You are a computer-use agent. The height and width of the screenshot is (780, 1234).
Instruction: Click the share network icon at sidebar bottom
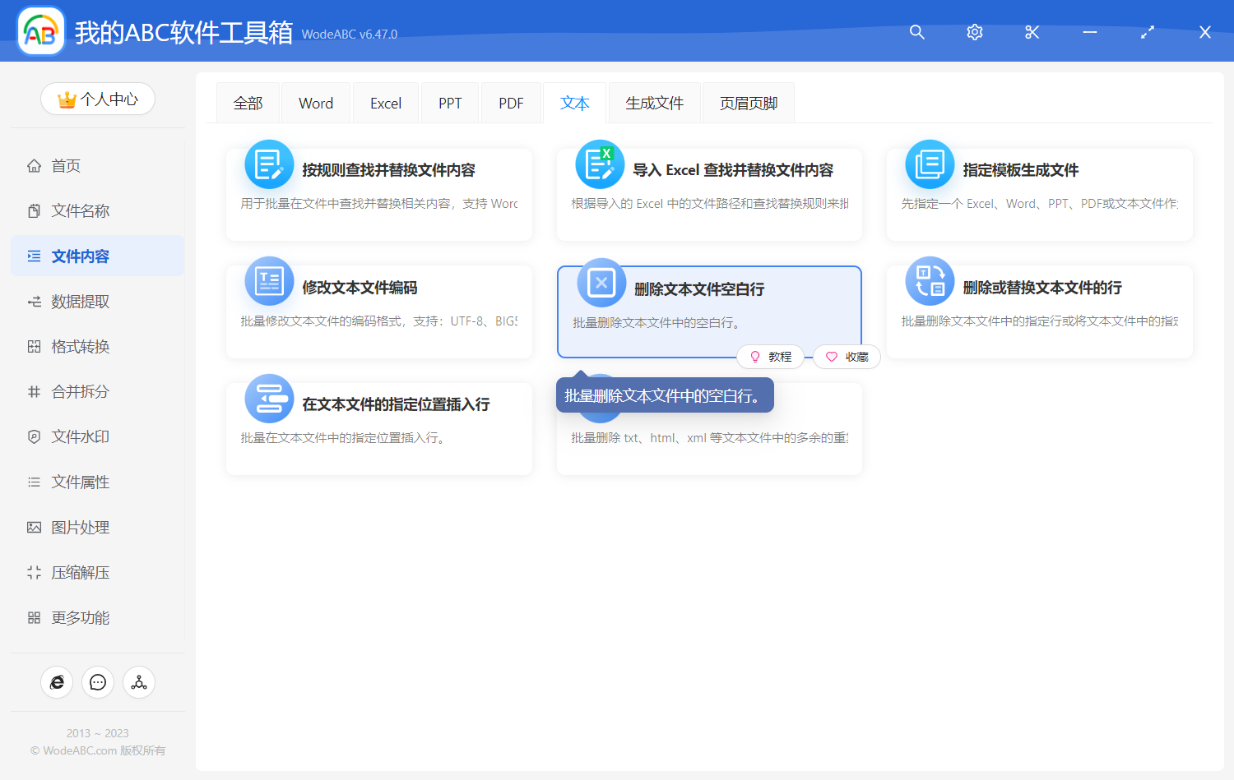[x=138, y=682]
